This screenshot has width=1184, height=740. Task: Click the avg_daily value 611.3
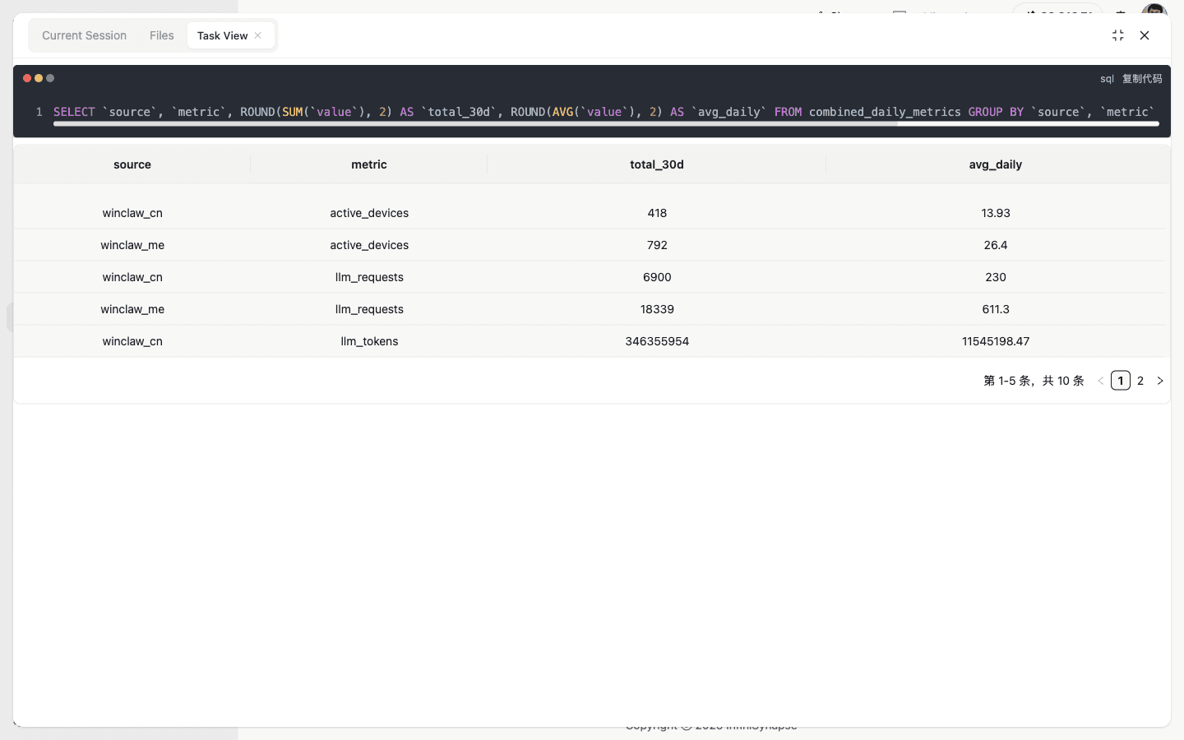(996, 309)
